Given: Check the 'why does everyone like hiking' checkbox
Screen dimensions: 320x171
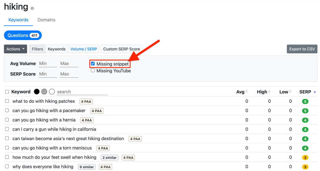Looking at the screenshot, I should tap(7, 167).
